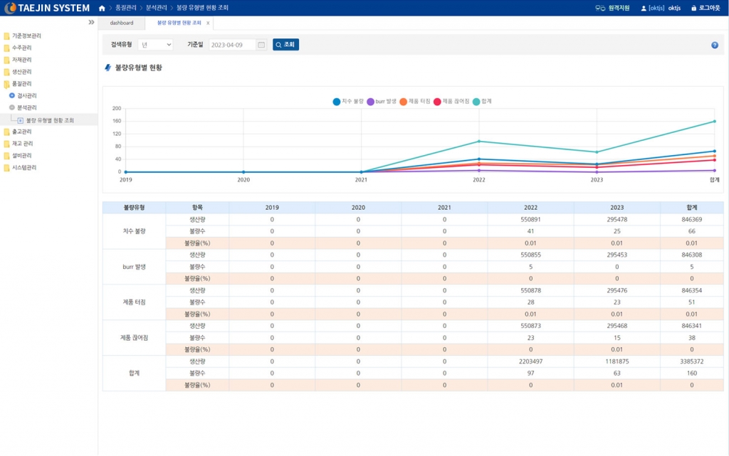Click the red 제품 끊어짐 legend swatch
Screen dimensions: 729x456
click(x=437, y=102)
